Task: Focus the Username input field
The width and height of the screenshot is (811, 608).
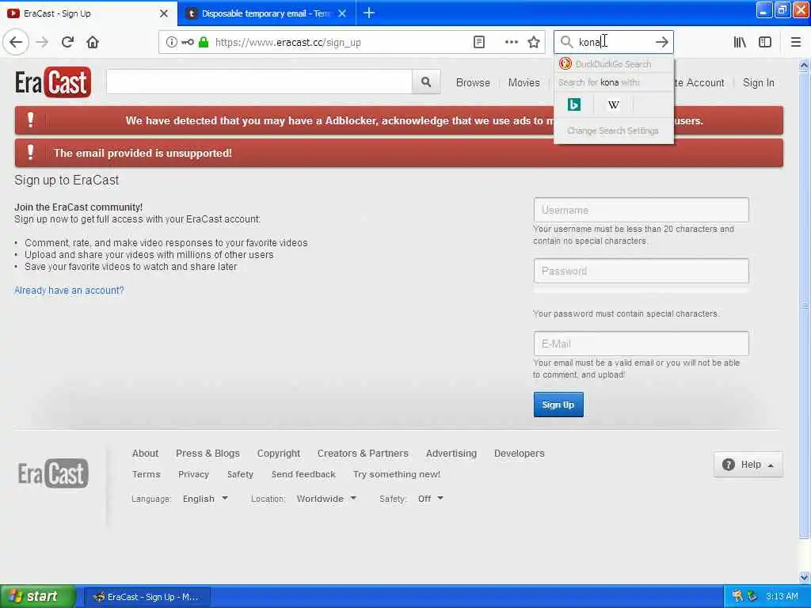Action: (x=641, y=210)
